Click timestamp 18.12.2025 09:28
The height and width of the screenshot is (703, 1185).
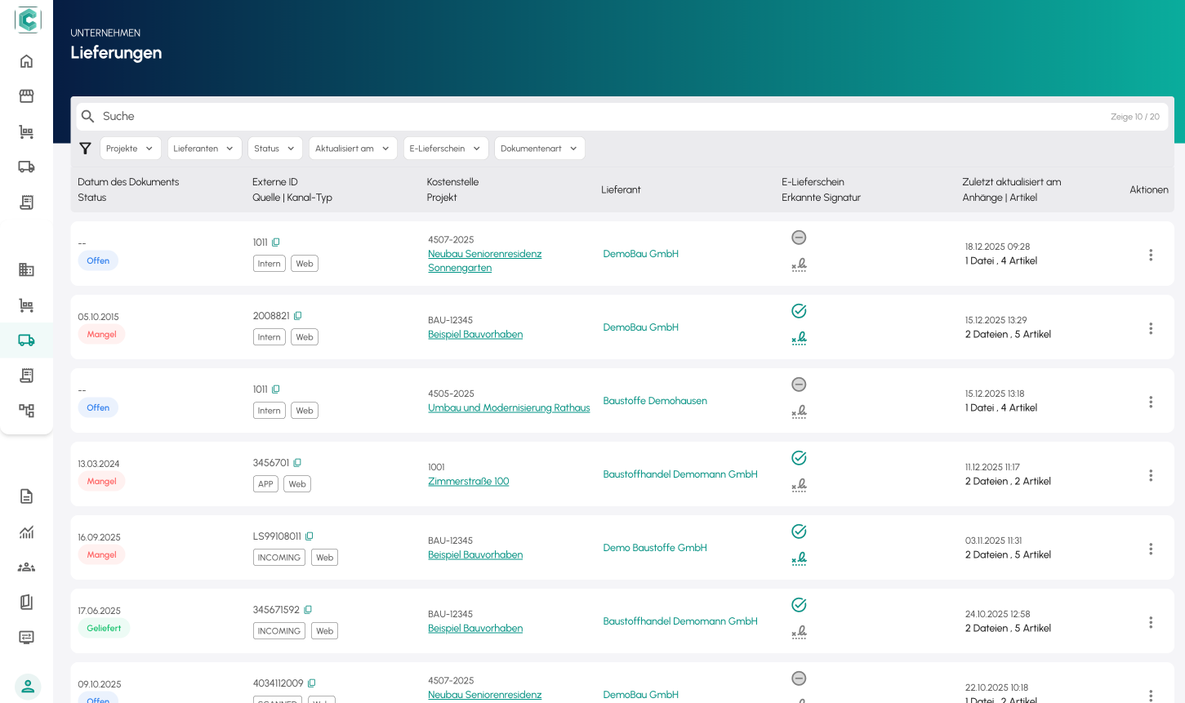pyautogui.click(x=998, y=247)
